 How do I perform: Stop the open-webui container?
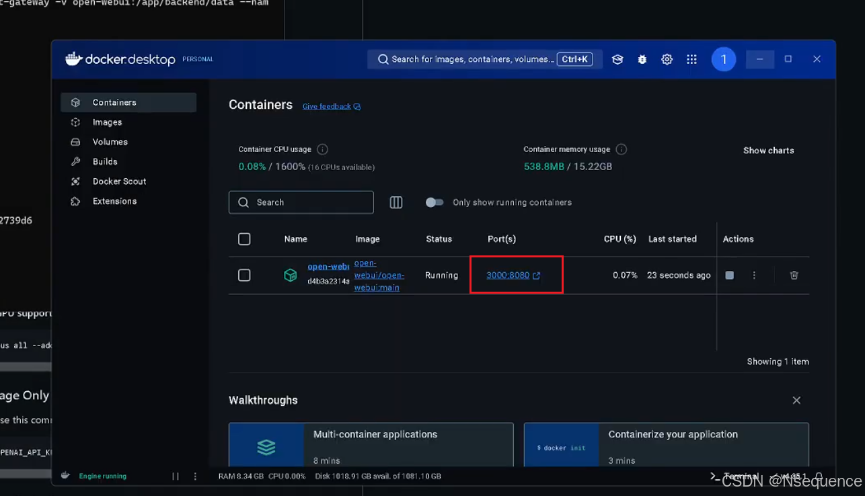click(x=729, y=276)
